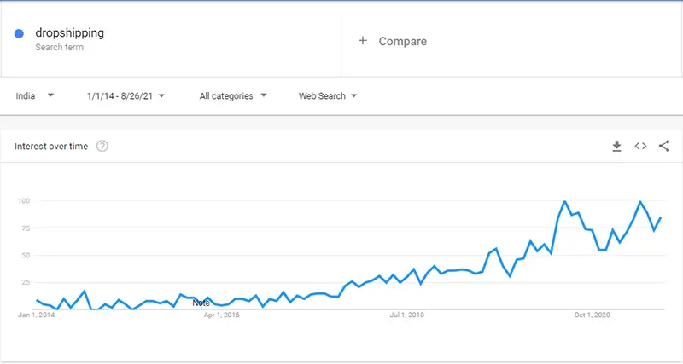
Task: Share the Interest over time chart
Action: pyautogui.click(x=664, y=146)
